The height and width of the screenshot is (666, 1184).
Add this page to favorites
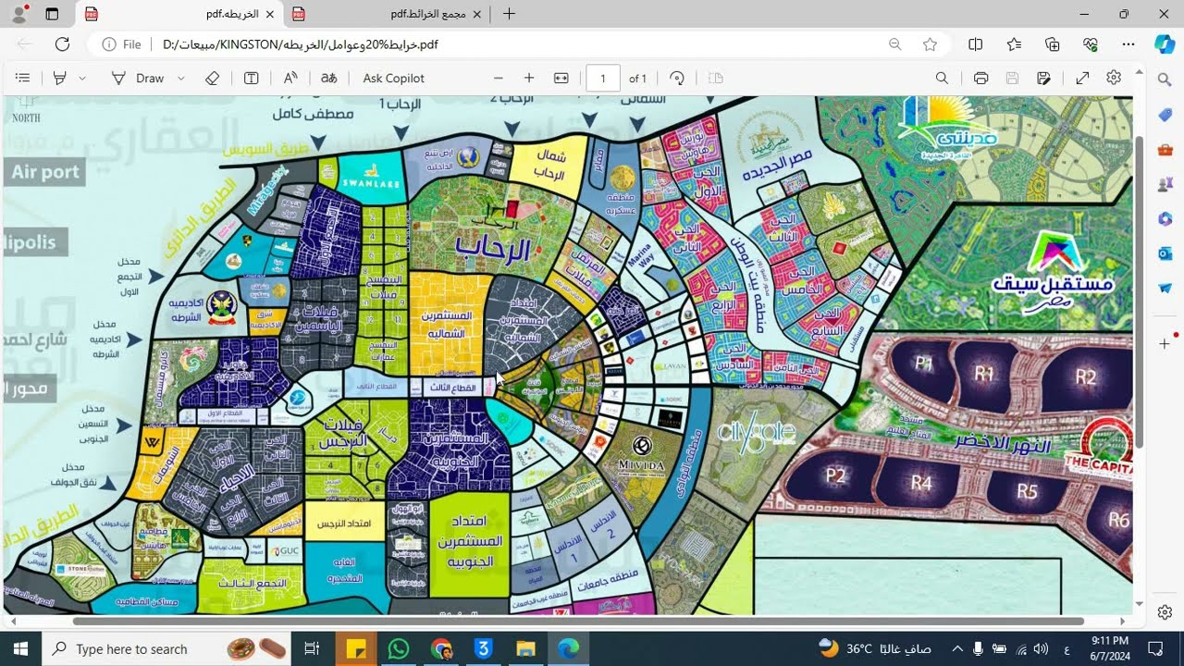930,44
